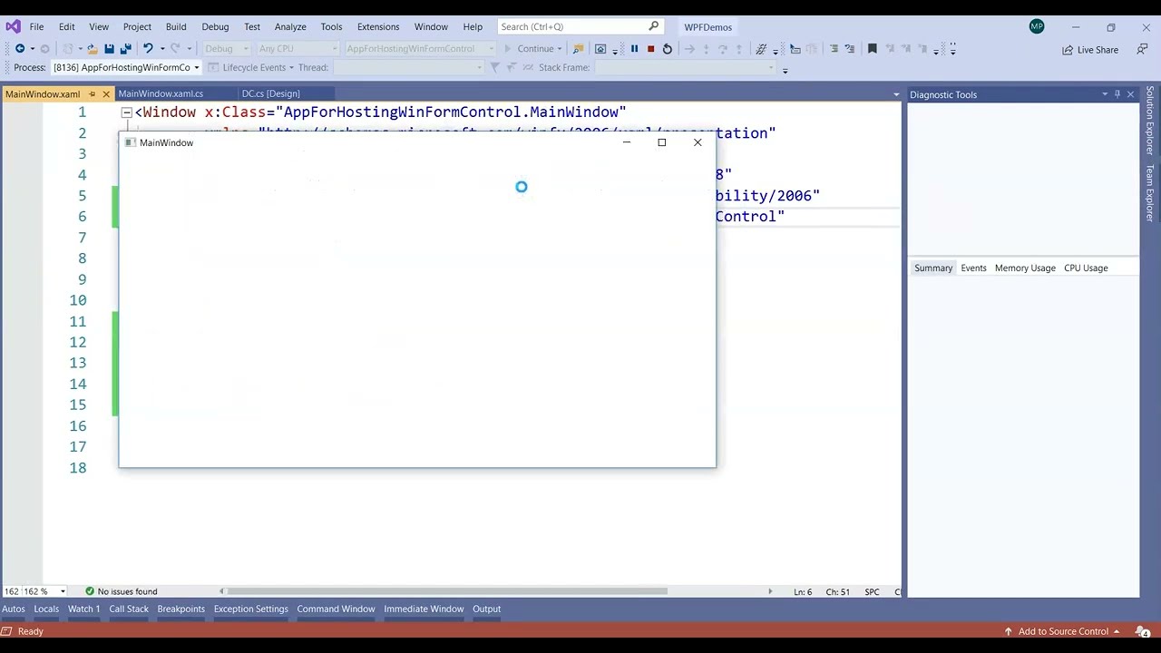
Task: Click the WPFDemos solution name label
Action: (x=707, y=27)
